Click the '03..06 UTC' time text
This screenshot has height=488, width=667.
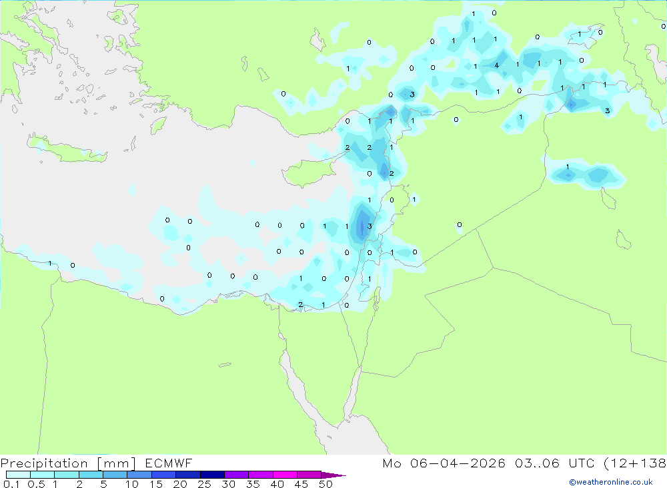(554, 463)
